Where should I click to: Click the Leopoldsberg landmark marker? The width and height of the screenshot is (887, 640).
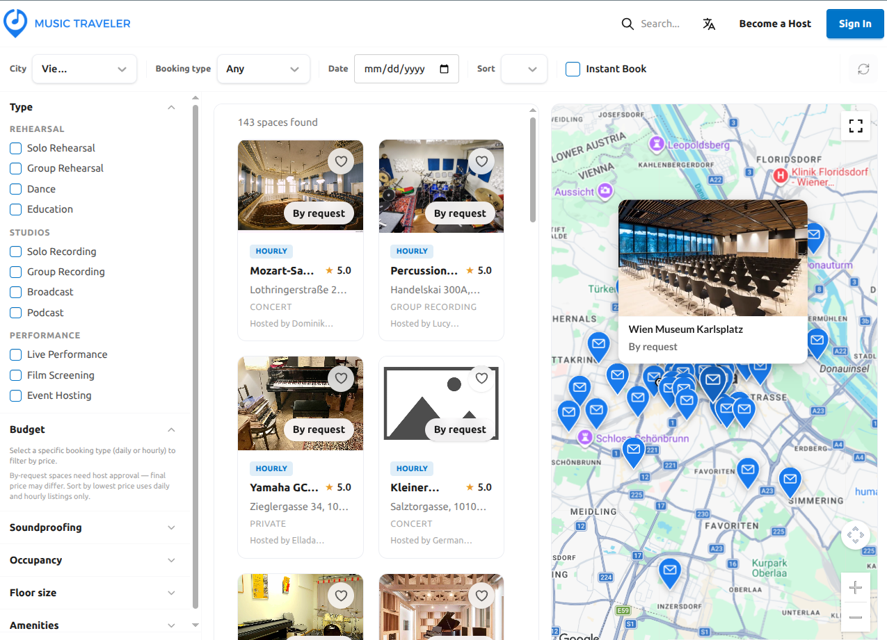tap(656, 144)
